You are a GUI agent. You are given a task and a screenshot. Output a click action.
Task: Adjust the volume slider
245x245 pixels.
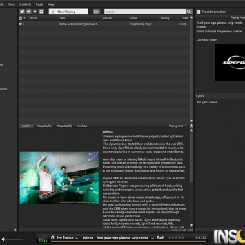pos(15,239)
